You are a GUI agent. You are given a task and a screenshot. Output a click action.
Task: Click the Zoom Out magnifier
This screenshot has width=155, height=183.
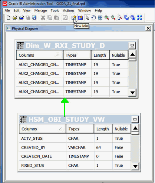[113, 18]
